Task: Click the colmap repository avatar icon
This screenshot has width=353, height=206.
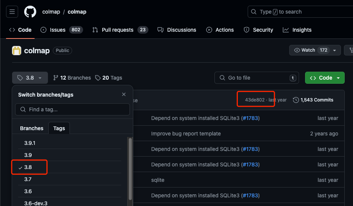Action: (17, 51)
